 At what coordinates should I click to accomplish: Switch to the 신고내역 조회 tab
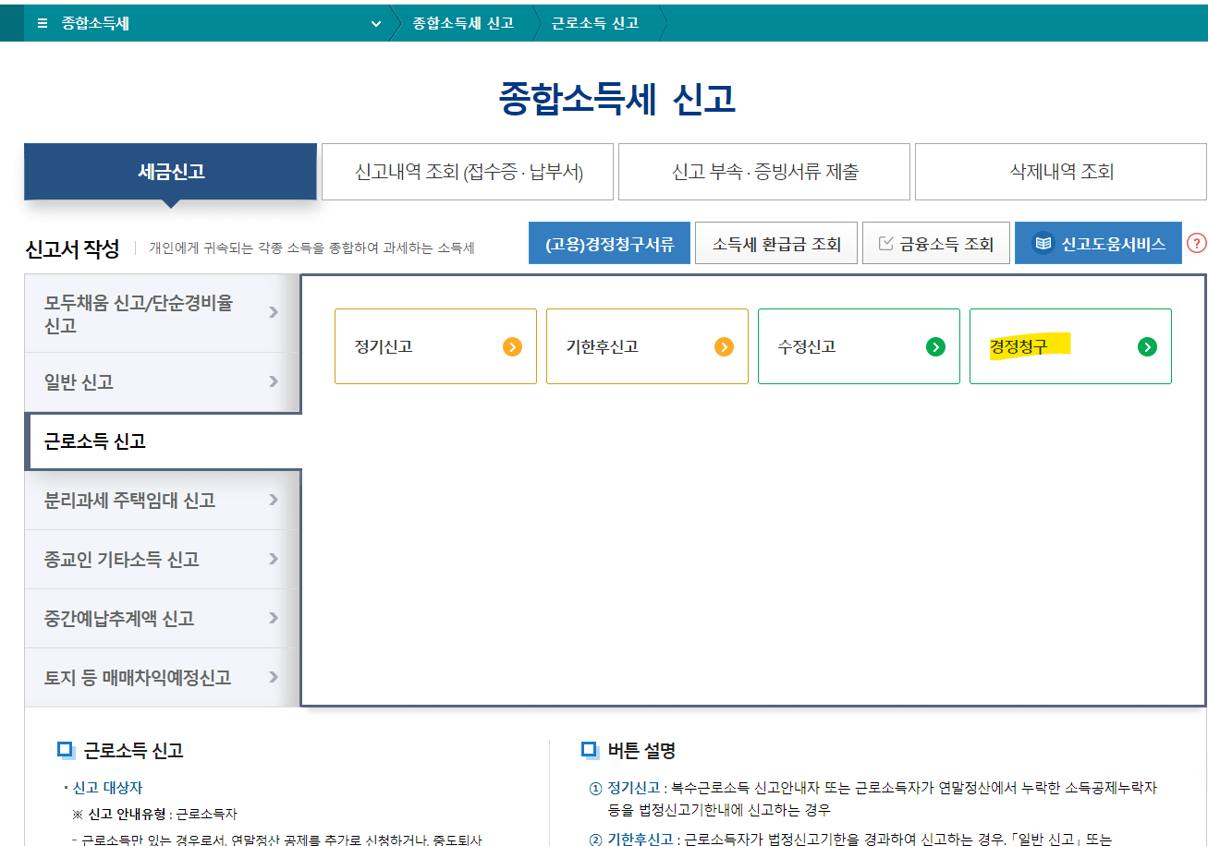click(467, 171)
